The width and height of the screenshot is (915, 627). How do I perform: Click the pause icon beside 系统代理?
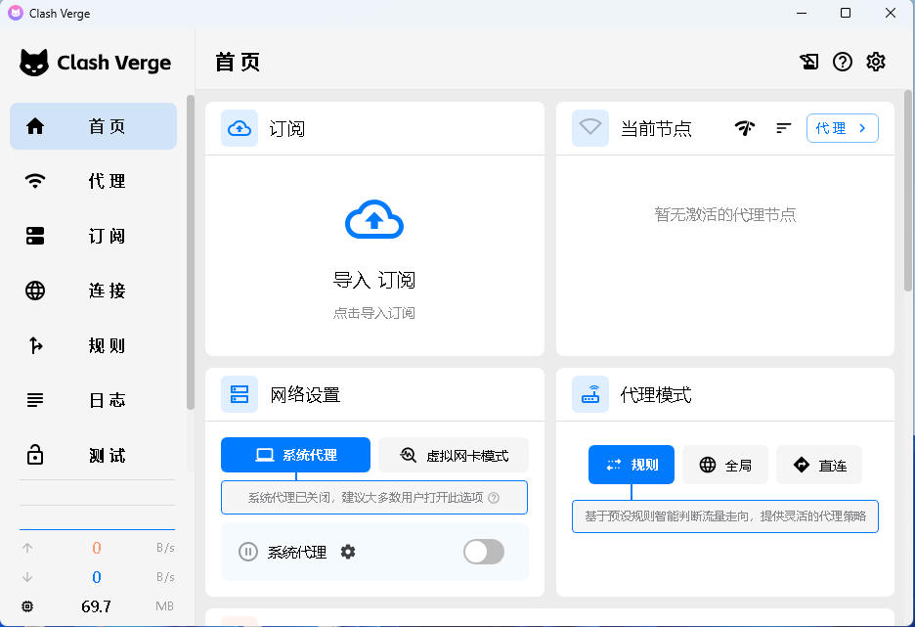248,552
